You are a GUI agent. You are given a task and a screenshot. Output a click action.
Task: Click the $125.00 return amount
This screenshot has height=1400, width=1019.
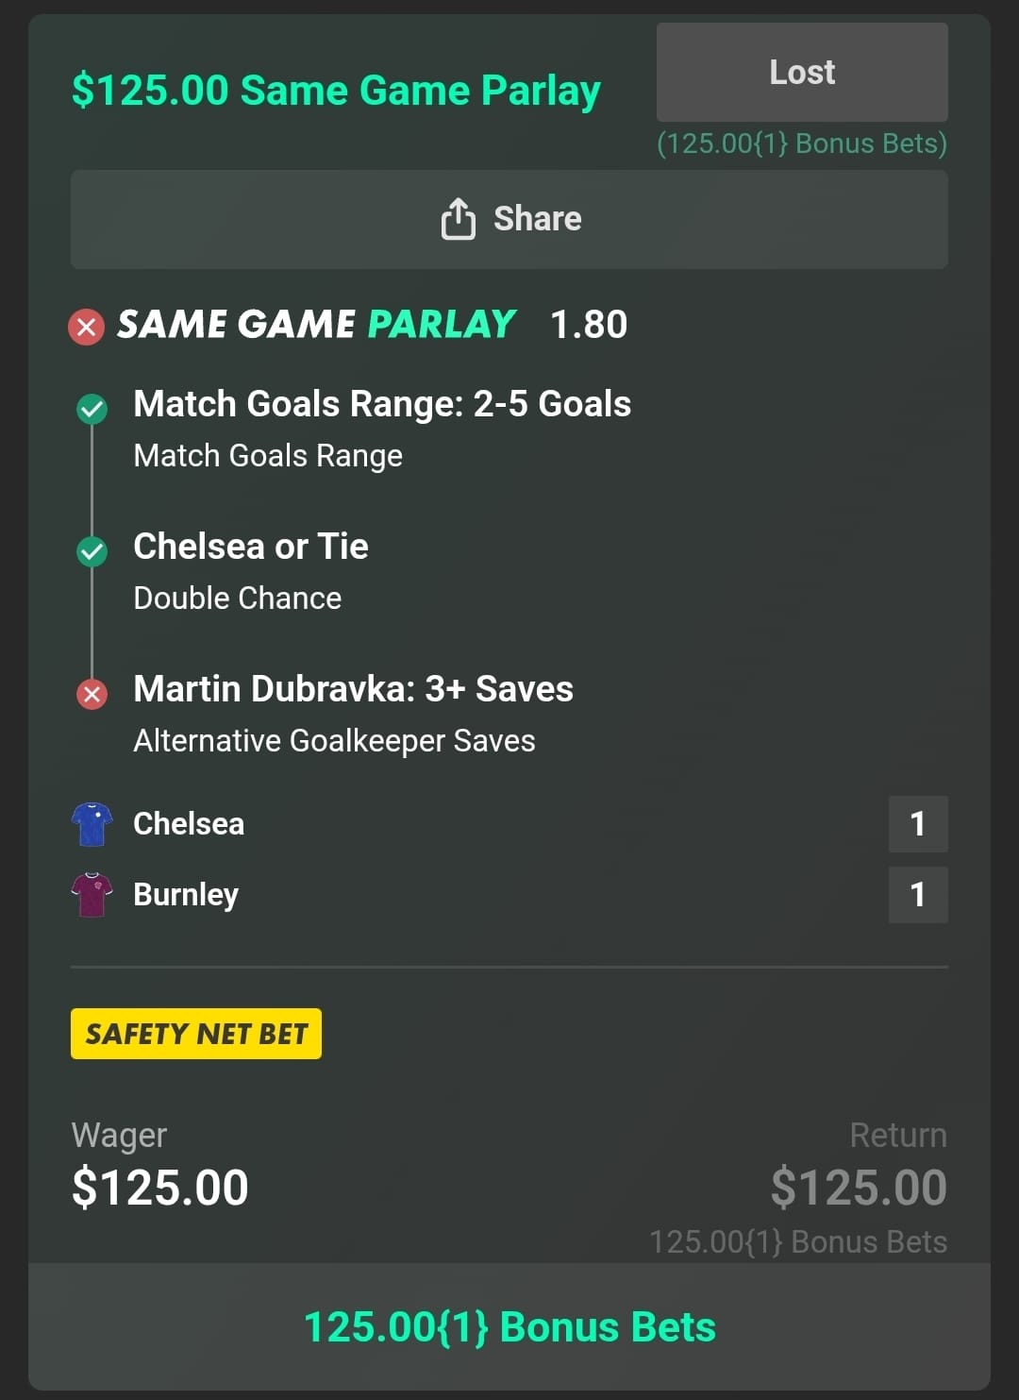858,1188
